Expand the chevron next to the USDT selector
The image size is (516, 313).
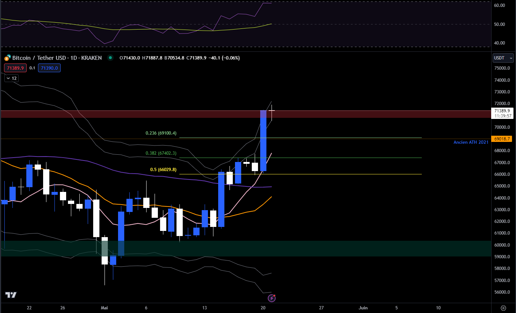(511, 58)
